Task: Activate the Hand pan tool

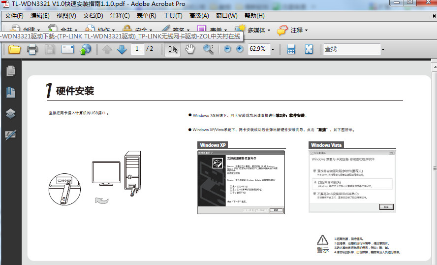Action: point(190,49)
